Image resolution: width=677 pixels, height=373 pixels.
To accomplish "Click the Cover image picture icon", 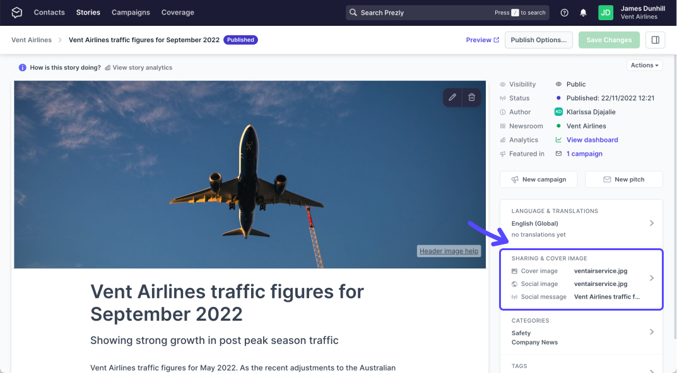I will click(514, 271).
